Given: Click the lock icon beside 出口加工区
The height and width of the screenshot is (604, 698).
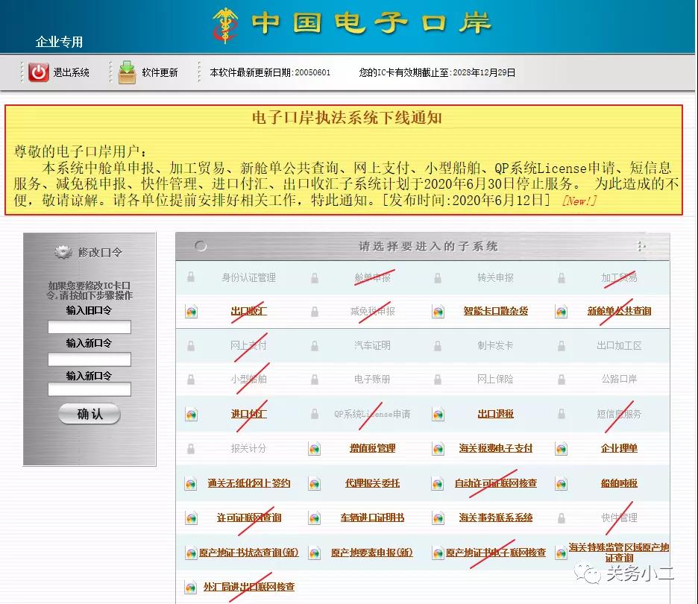Looking at the screenshot, I should click(x=562, y=345).
